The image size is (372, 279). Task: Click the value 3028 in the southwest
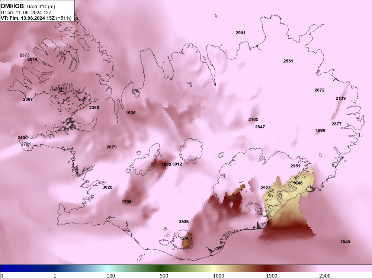[x=108, y=187]
